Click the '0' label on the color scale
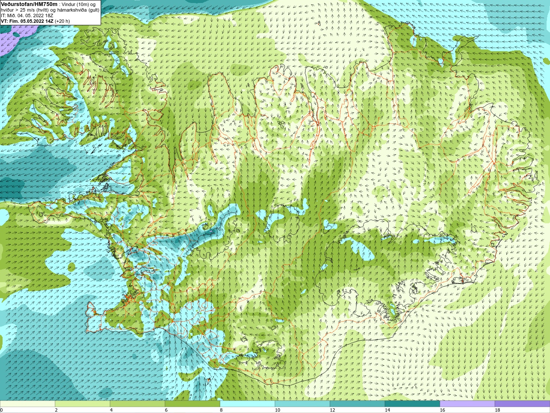Screen dimensions: 550x413 [x=2, y=410]
